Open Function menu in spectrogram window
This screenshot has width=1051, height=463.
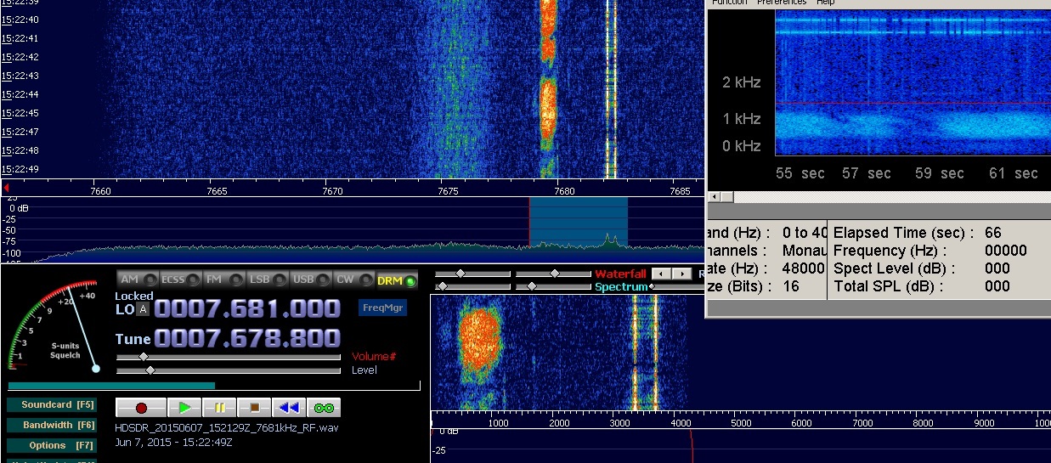coord(730,3)
